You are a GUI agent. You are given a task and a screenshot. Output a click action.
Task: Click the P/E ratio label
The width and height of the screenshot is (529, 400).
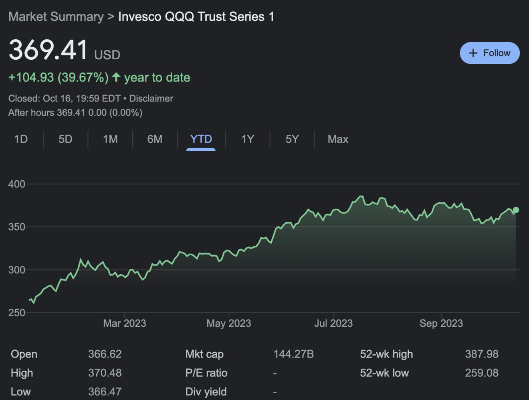pyautogui.click(x=206, y=373)
